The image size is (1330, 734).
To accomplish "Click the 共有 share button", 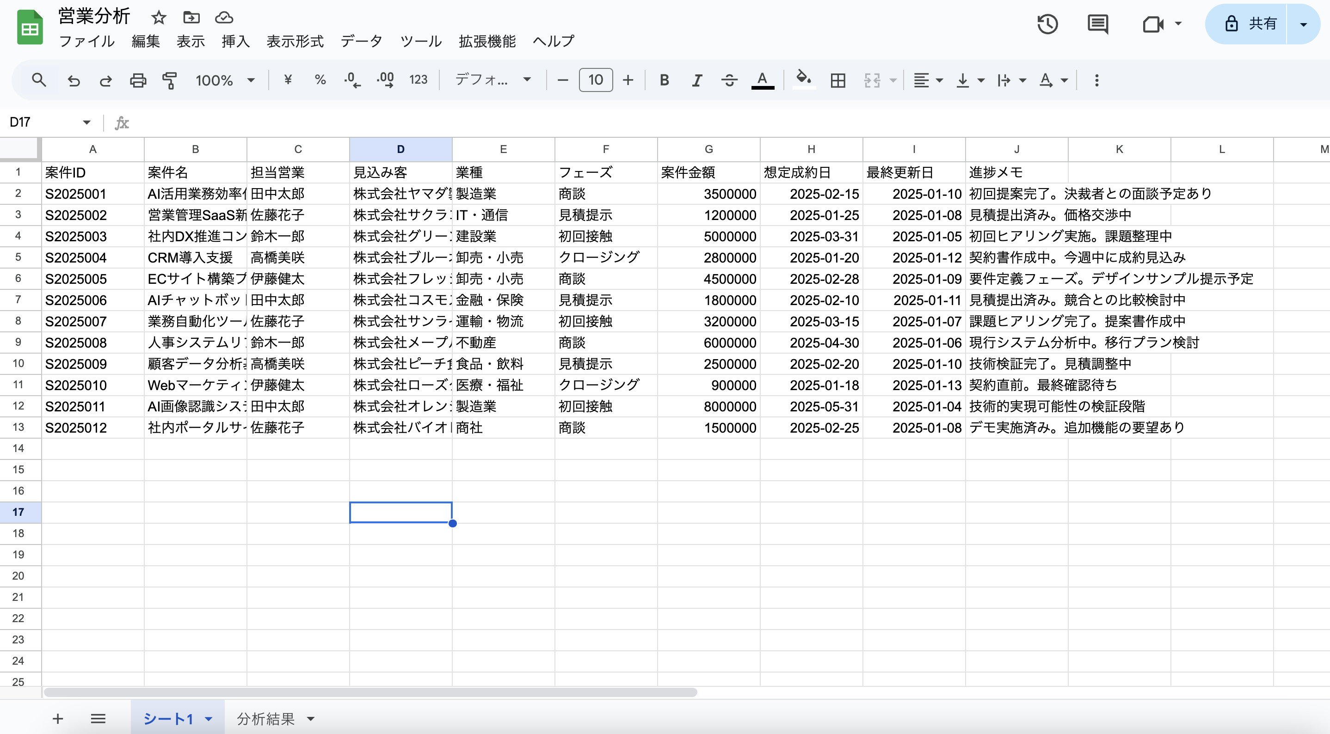I will (1251, 24).
